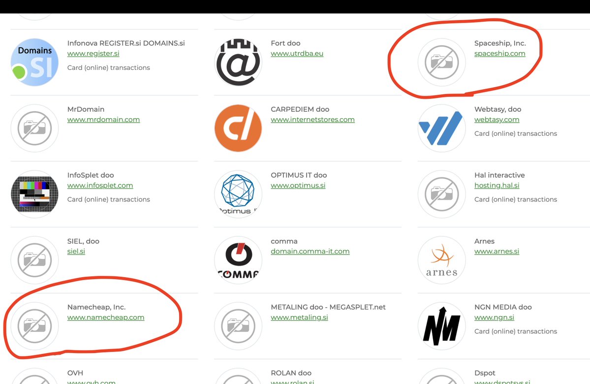Click the Fort doo castle @ logo
Screen dimensions: 590x384
pos(238,62)
